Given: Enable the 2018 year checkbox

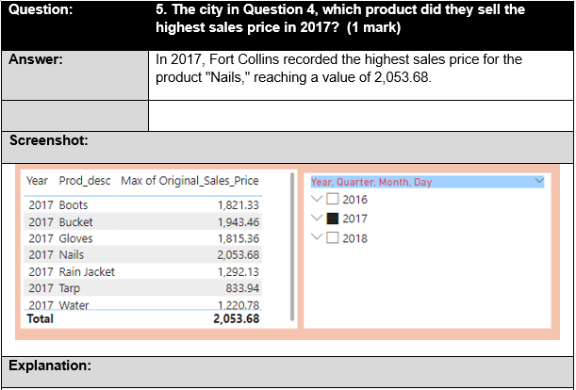Looking at the screenshot, I should 333,238.
